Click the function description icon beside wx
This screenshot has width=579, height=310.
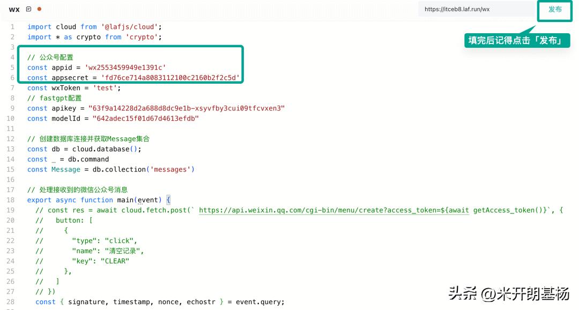[28, 9]
